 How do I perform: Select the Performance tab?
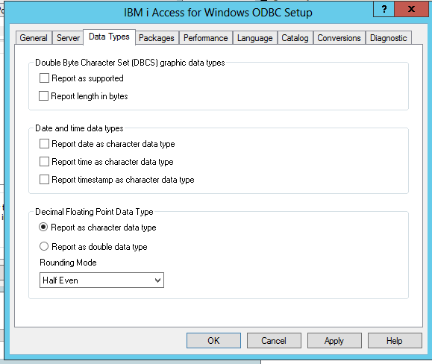[206, 38]
